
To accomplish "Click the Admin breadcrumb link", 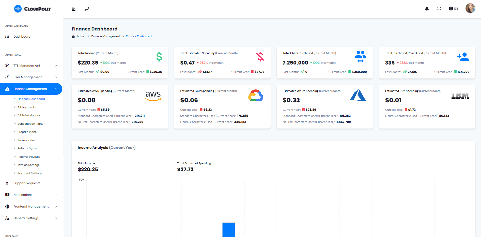I will 81,36.
